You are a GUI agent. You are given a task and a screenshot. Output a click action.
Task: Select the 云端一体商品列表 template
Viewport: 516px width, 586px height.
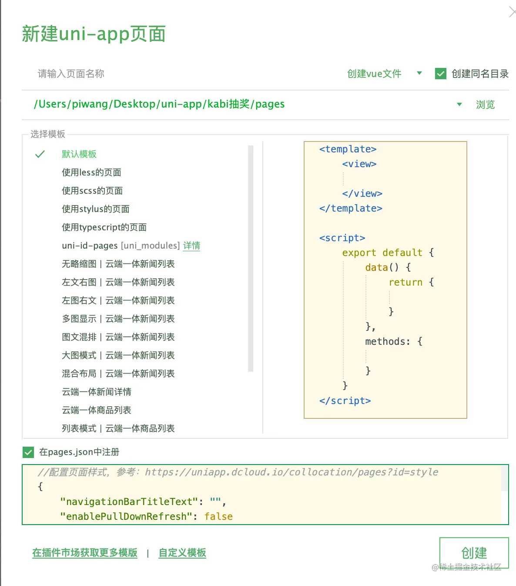click(x=97, y=410)
